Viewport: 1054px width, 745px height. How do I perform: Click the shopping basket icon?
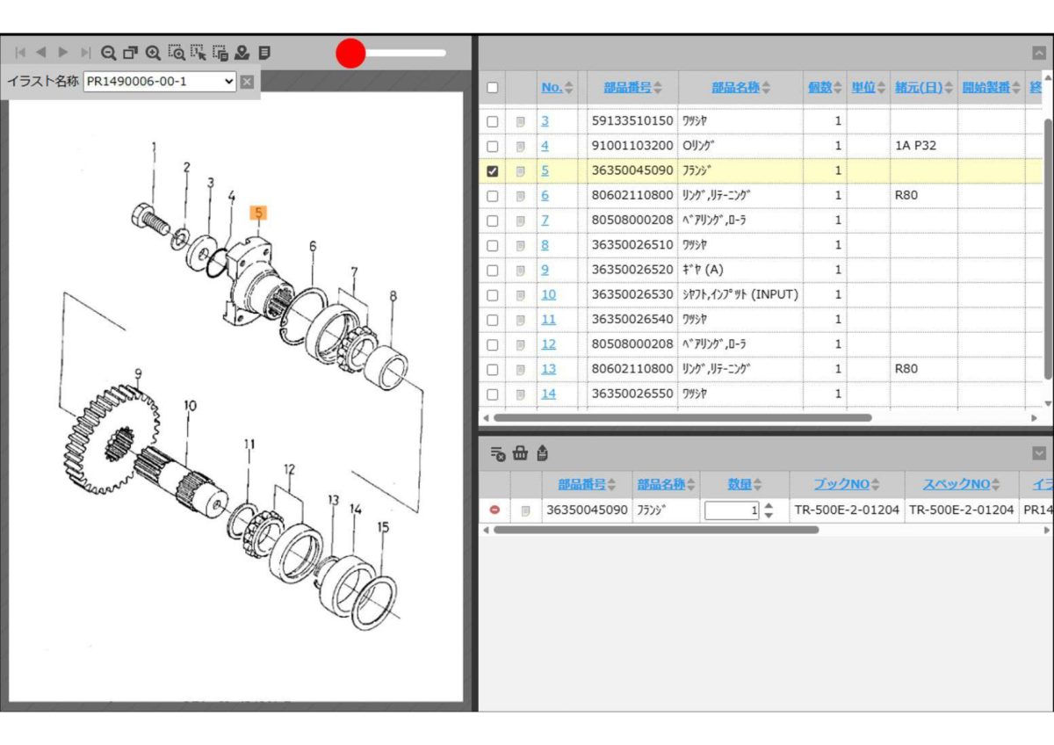pyautogui.click(x=520, y=453)
